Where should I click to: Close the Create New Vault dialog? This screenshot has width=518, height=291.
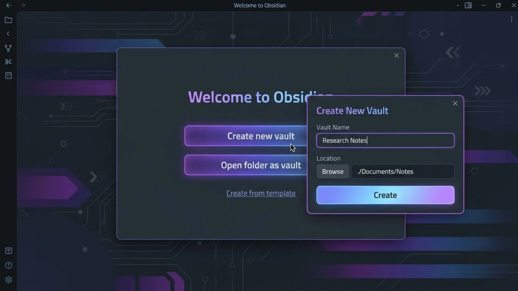pos(455,103)
